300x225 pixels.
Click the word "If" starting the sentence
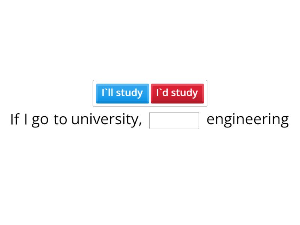tap(14, 120)
